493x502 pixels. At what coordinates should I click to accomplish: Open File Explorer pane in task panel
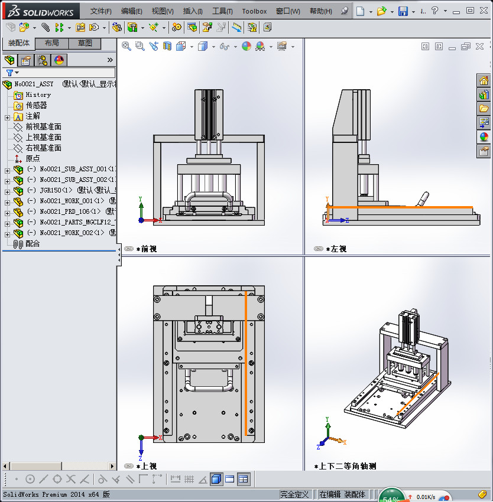pos(484,108)
